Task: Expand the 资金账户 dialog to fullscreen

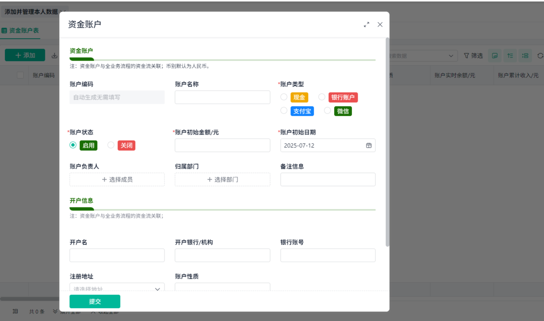Action: coord(366,24)
